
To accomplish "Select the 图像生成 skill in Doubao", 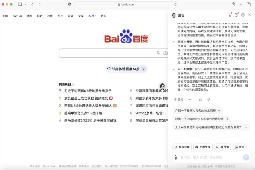I will click(x=203, y=147).
